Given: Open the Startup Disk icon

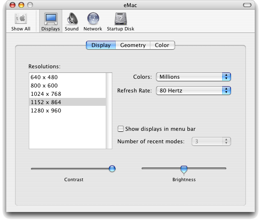Looking at the screenshot, I should coord(121,22).
